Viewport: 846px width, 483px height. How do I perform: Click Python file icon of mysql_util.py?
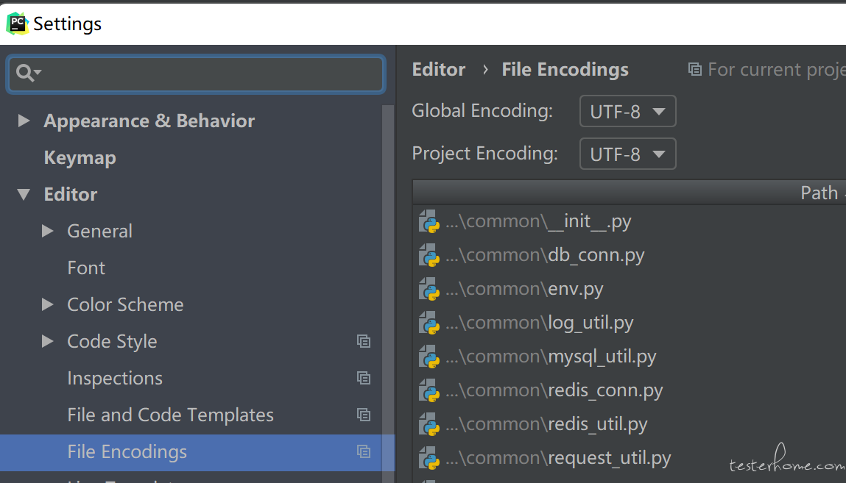[429, 357]
